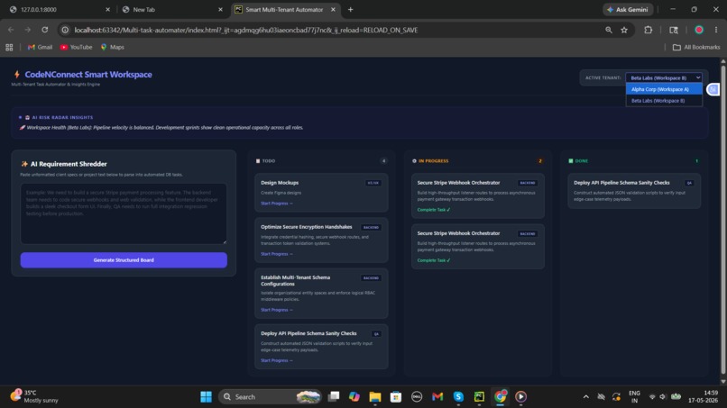Start Progress on Establish Multi-Tenant Schema Configurations
727x408 pixels.
pyautogui.click(x=276, y=310)
